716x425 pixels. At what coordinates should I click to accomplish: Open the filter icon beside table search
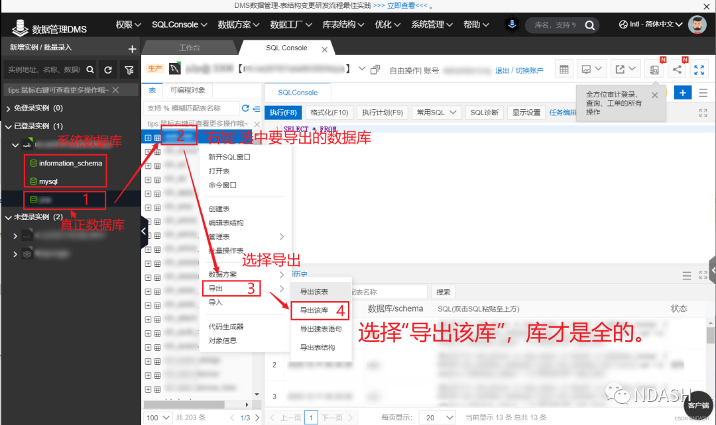click(258, 109)
